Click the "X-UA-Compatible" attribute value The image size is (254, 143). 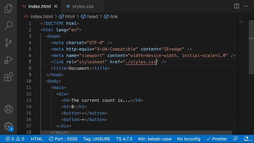116,49
